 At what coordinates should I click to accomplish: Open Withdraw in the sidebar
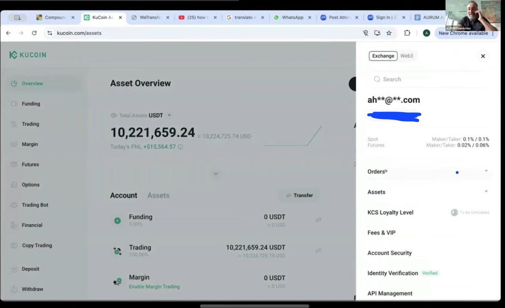32,289
